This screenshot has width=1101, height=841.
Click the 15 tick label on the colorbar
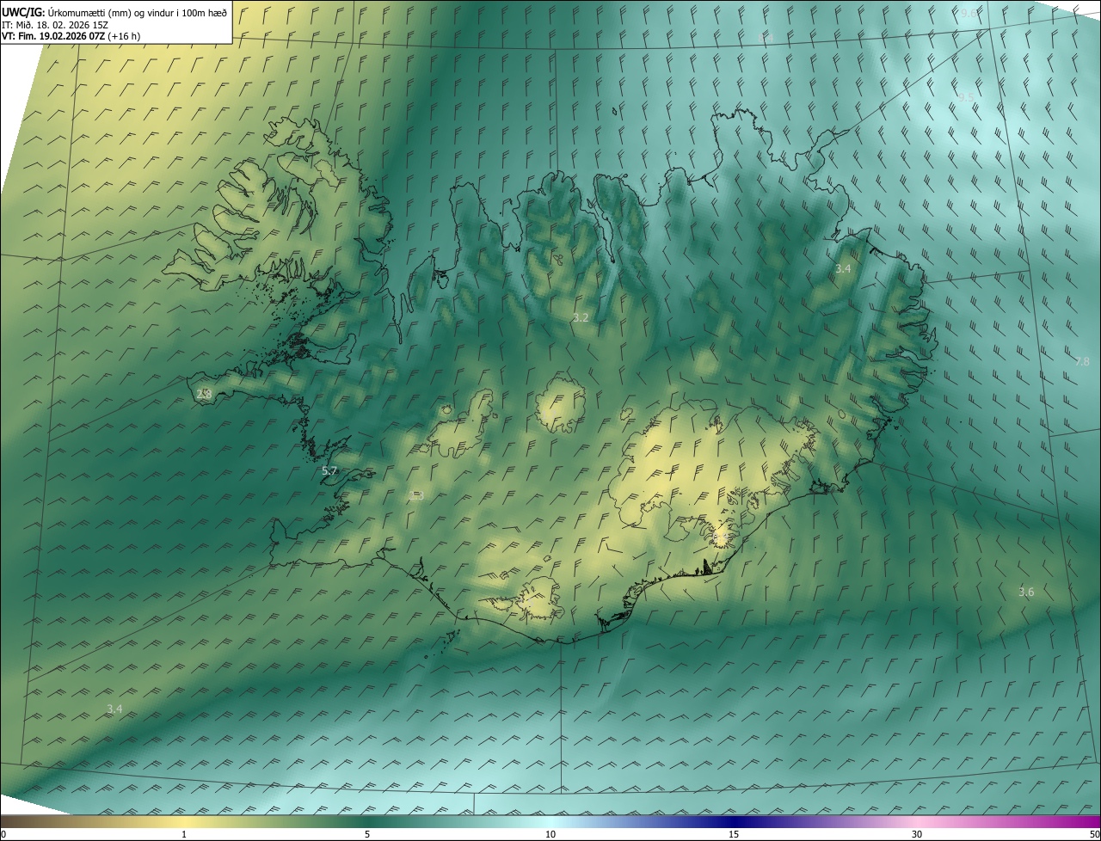click(x=734, y=834)
